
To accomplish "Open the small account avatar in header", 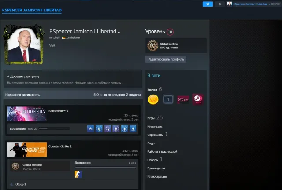I will [229, 4].
